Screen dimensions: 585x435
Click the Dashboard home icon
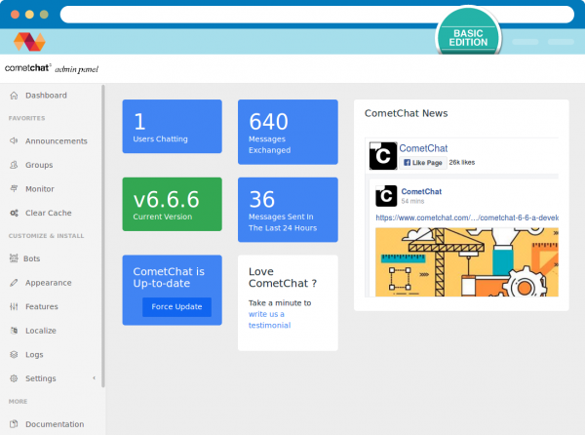point(14,96)
